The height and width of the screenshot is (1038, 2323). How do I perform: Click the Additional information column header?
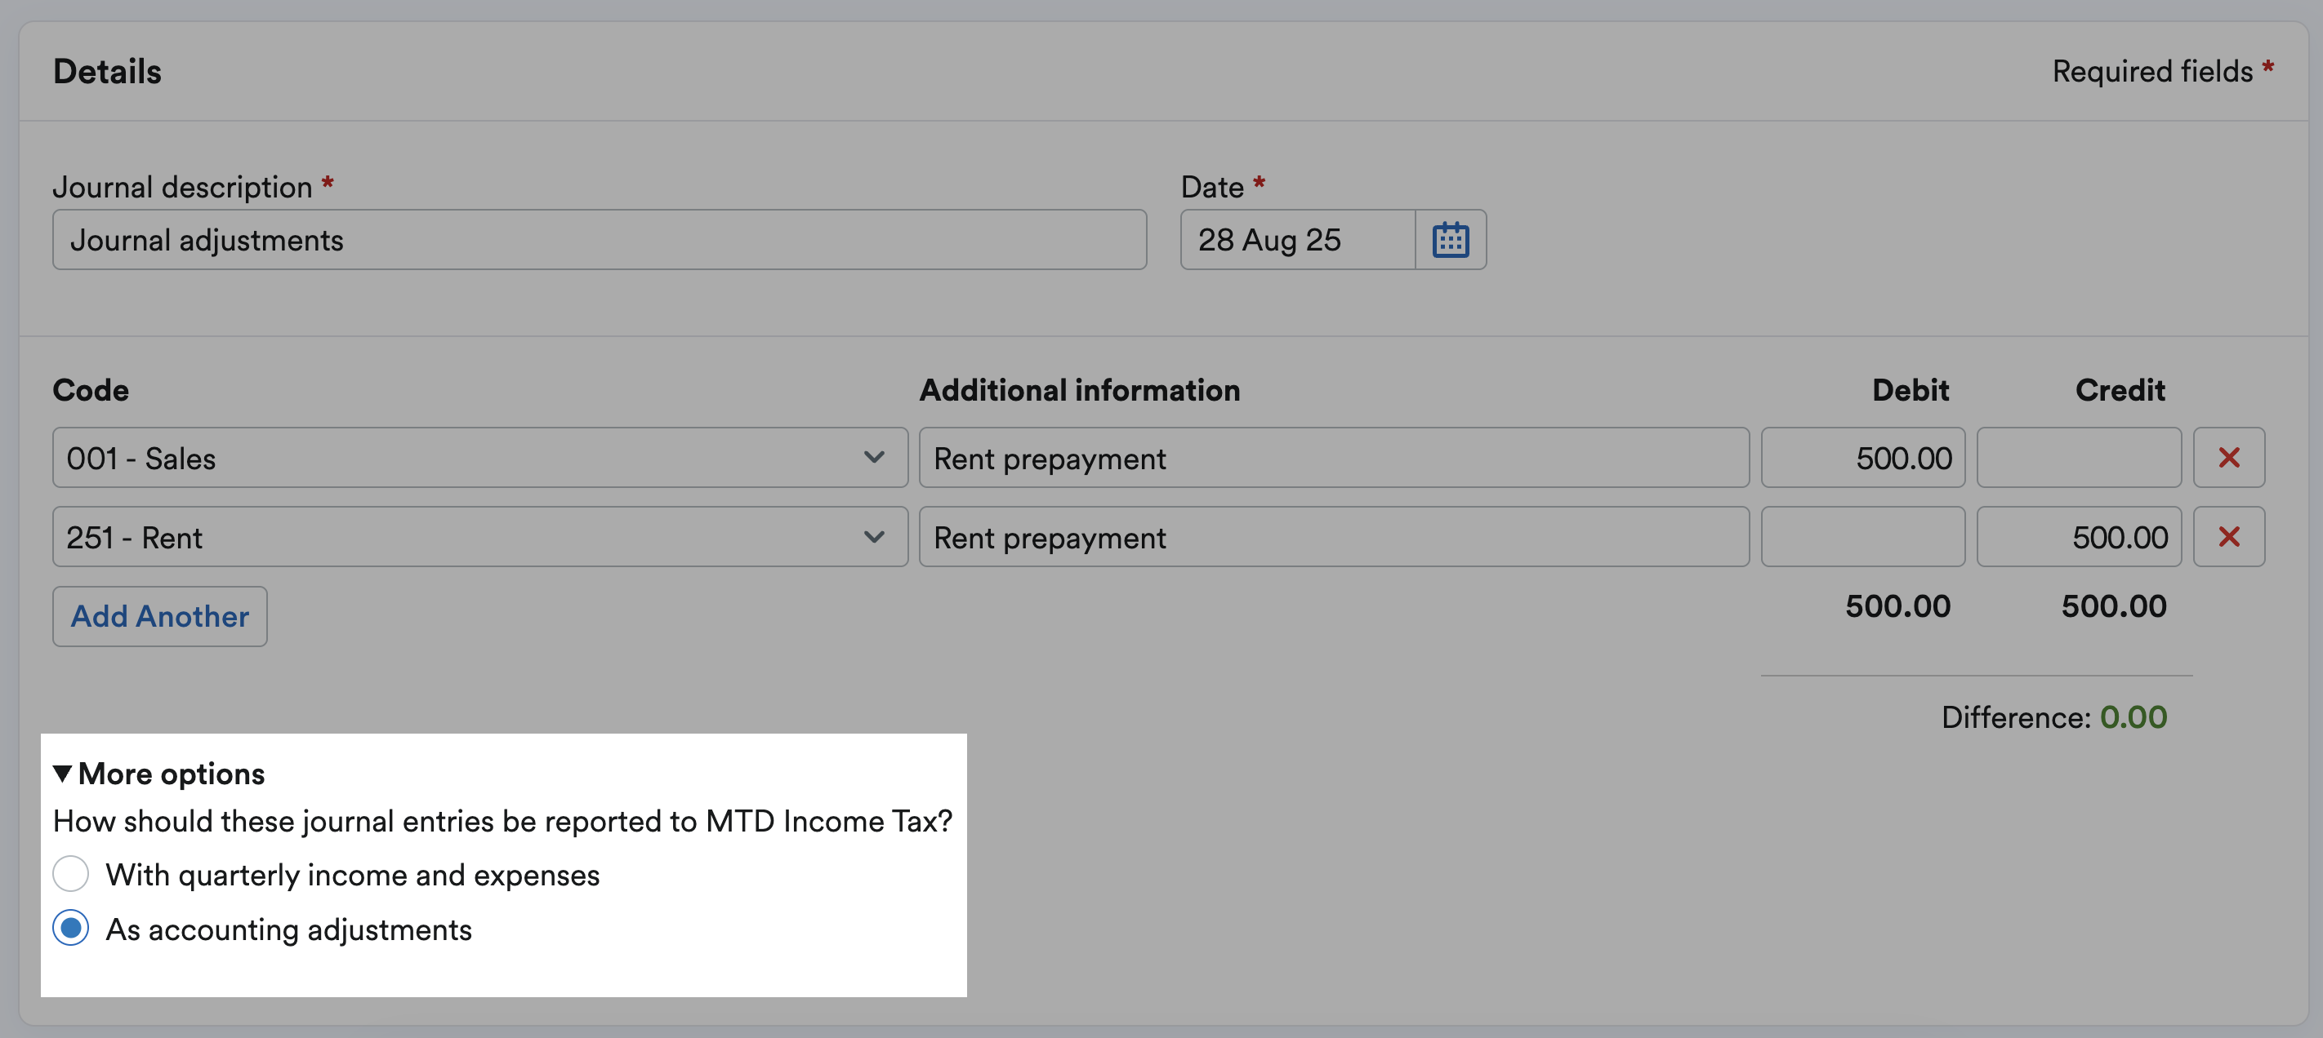click(x=1080, y=390)
